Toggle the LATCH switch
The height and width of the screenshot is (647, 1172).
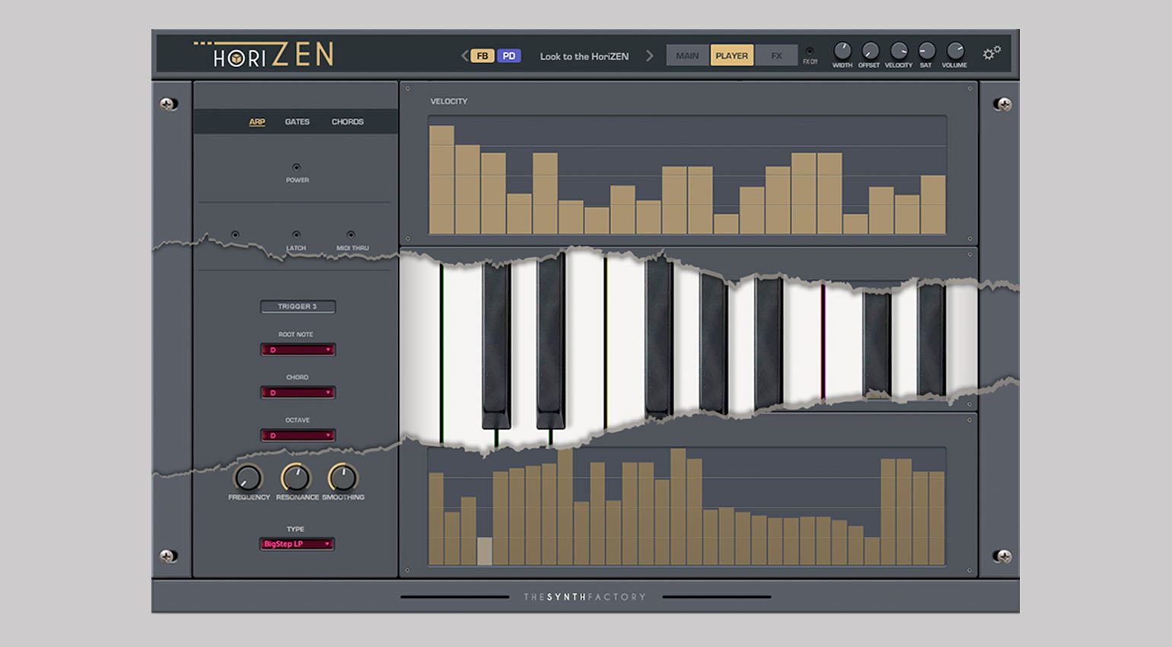[x=296, y=234]
